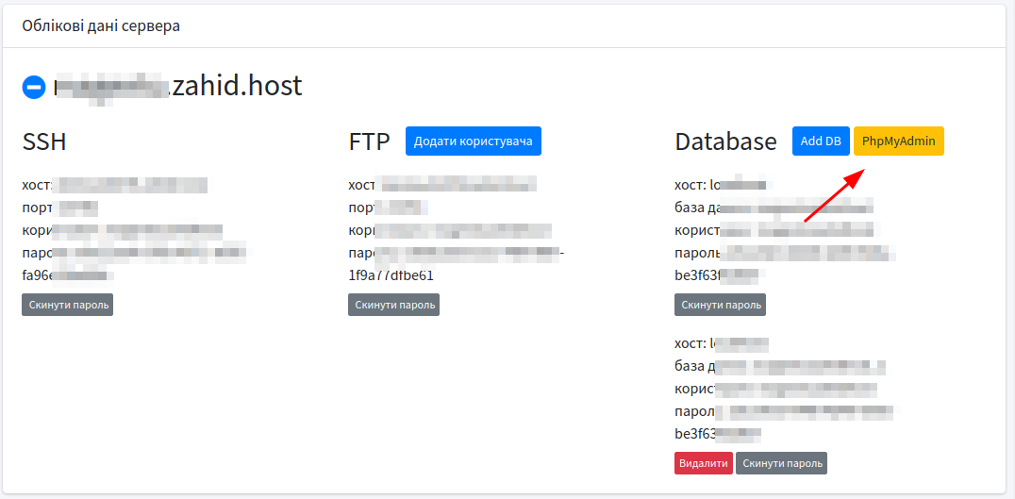The height and width of the screenshot is (499, 1015).
Task: Click the SSH порт line
Action: click(x=59, y=208)
